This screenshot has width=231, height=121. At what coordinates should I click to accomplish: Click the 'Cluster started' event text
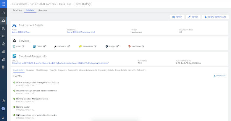pos(38,83)
